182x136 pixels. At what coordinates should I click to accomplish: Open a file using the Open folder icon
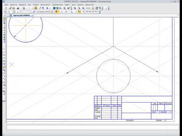[x=10, y=8]
